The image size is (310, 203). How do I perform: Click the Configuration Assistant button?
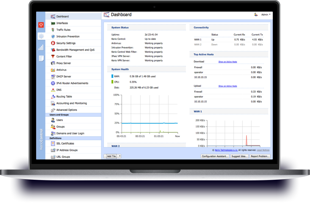[215, 156]
